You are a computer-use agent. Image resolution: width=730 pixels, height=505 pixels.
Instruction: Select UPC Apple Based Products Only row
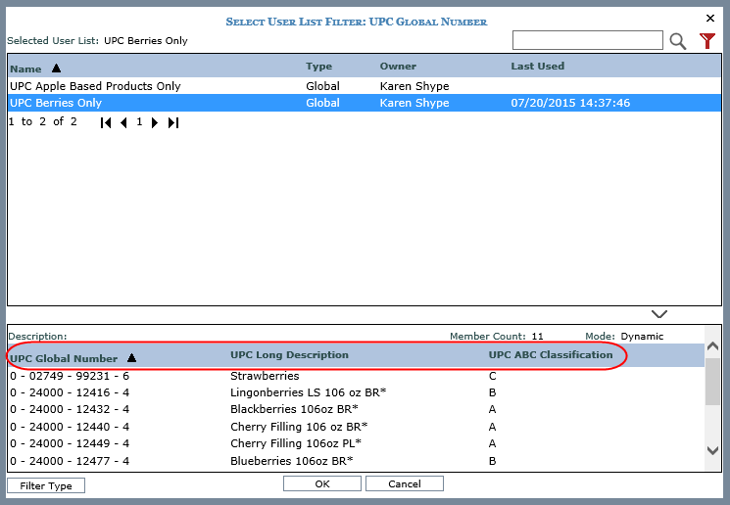click(365, 86)
